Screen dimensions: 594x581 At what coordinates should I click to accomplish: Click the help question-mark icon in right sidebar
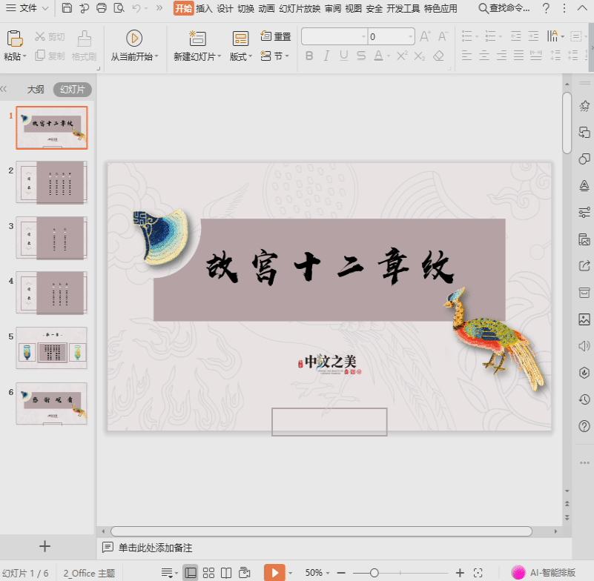584,426
